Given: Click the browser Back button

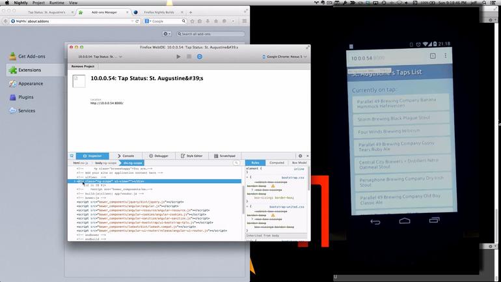Looking at the screenshot, I should [5, 21].
